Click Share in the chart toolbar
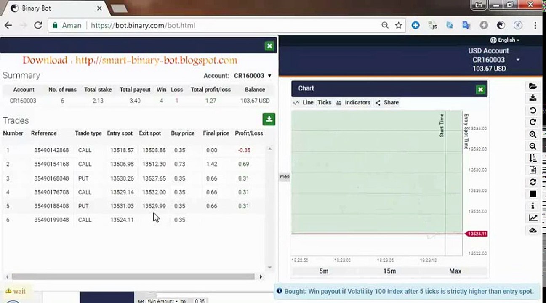 [x=387, y=102]
